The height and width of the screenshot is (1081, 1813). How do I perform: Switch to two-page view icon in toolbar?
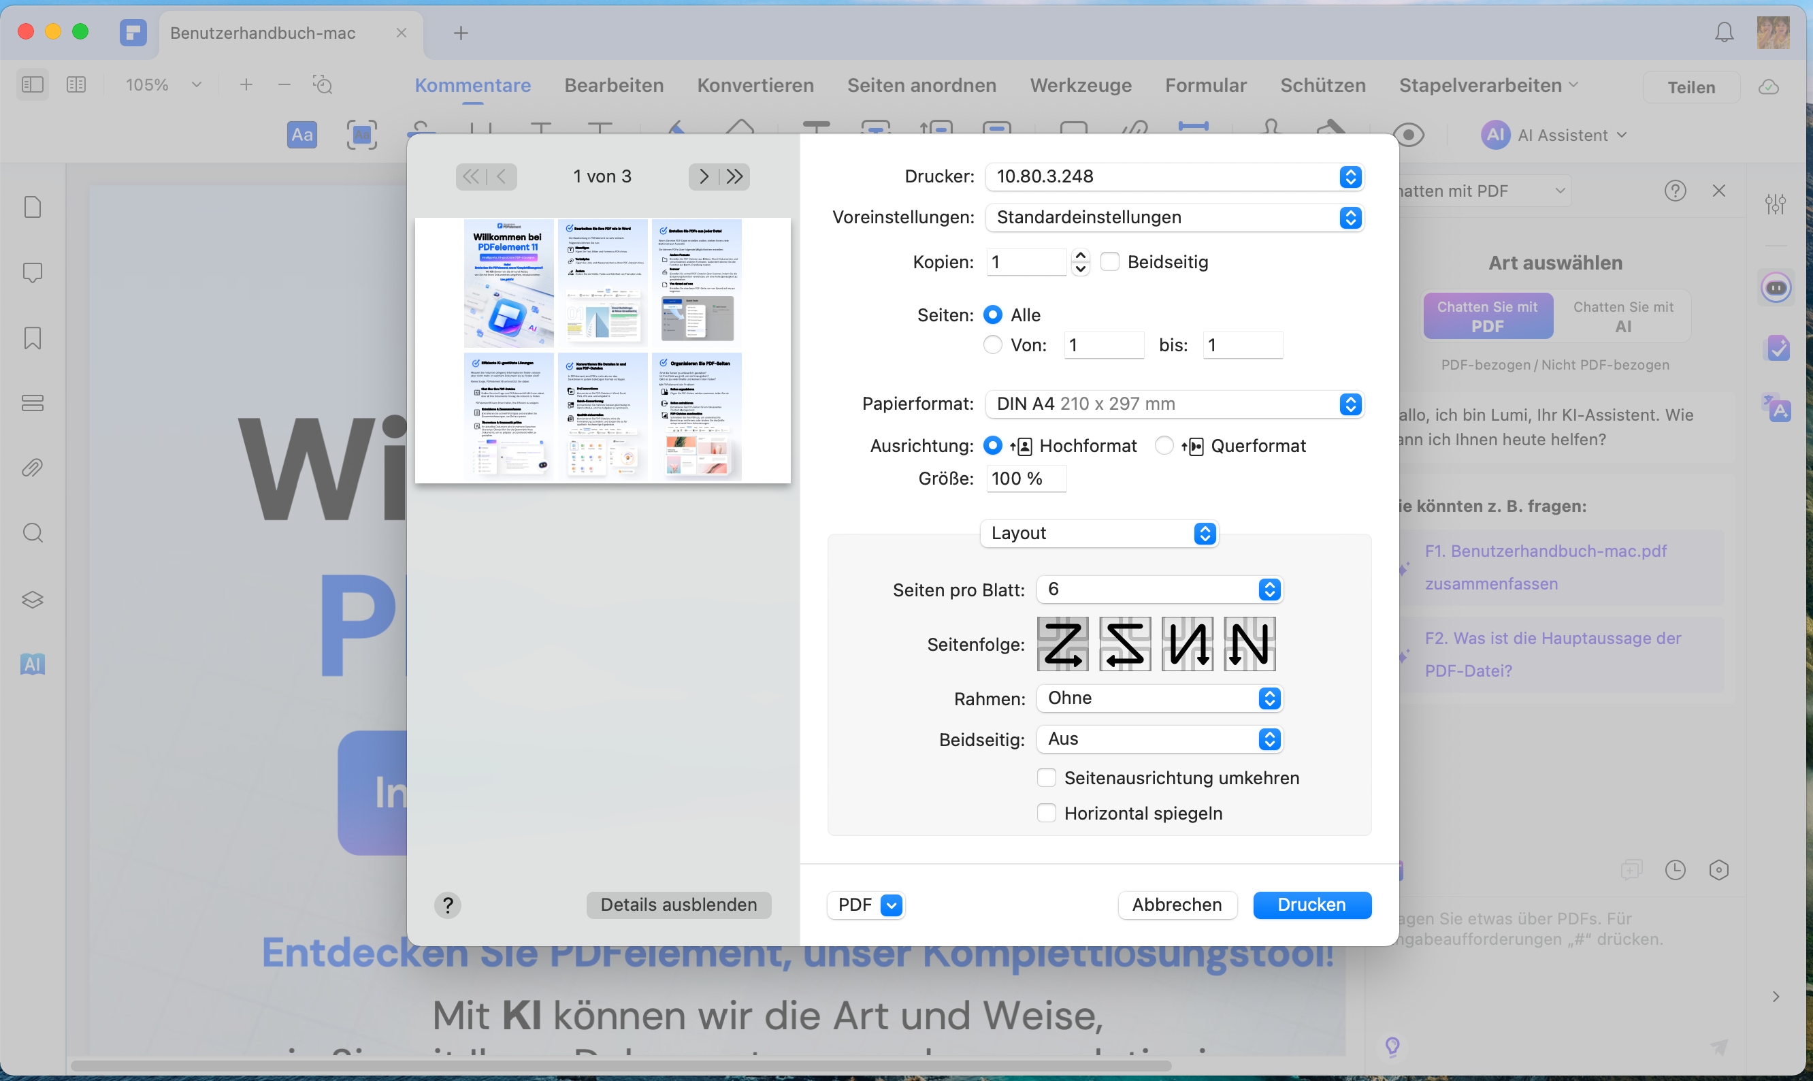click(76, 85)
